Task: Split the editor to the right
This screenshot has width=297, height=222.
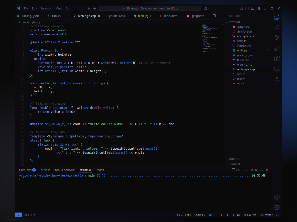Action: [x=214, y=16]
